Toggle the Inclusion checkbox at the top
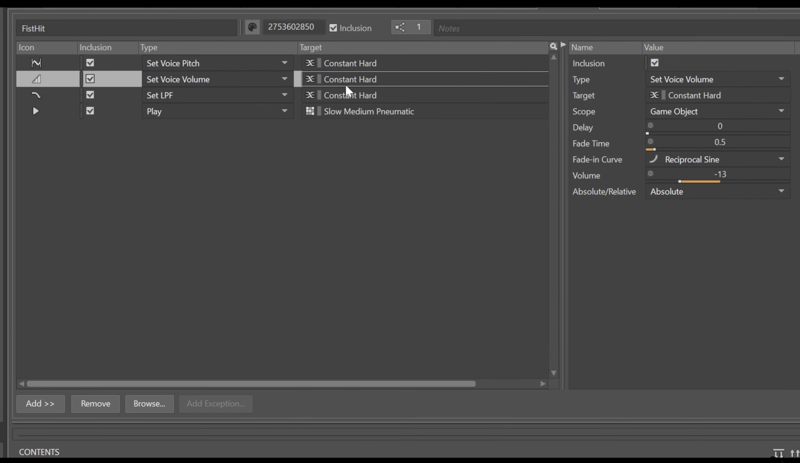The height and width of the screenshot is (463, 800). [333, 28]
